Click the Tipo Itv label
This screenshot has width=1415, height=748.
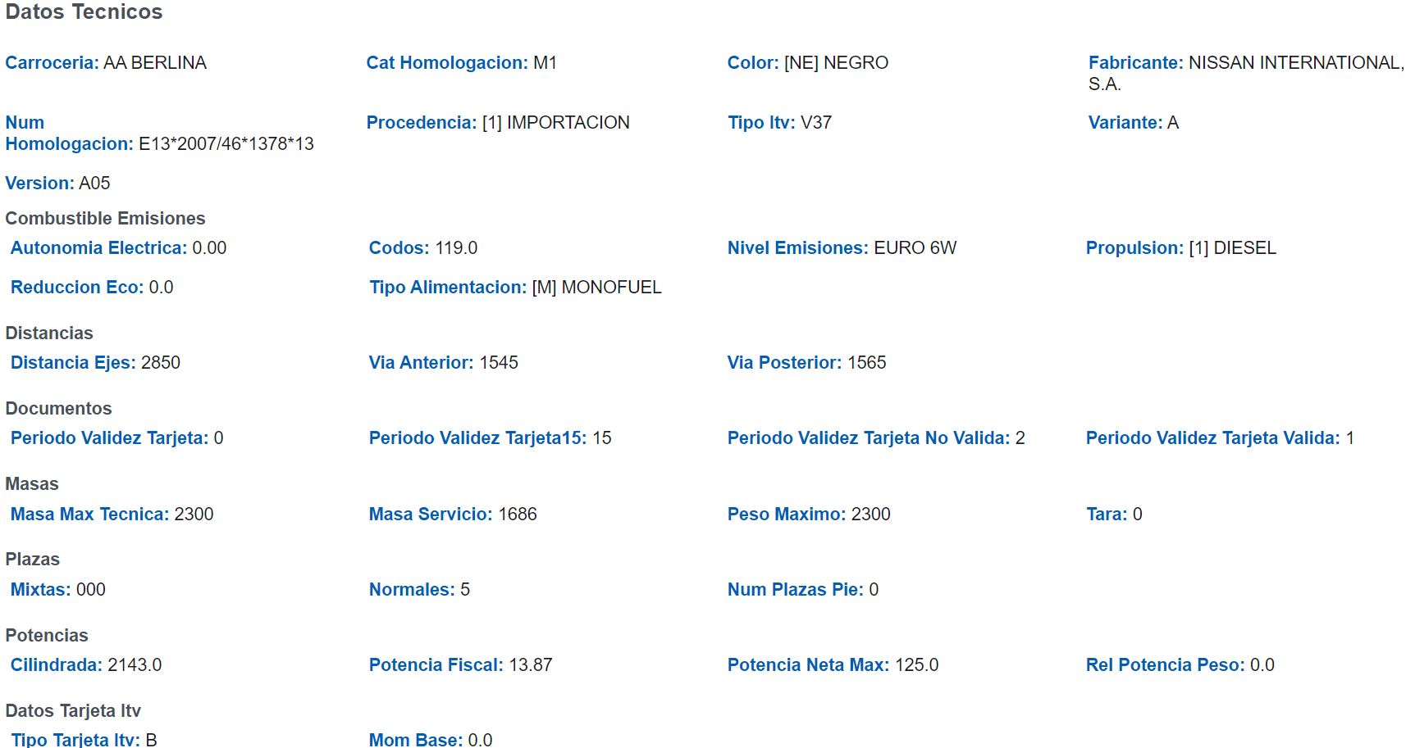[x=760, y=123]
